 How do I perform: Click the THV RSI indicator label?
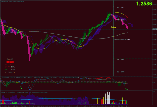click(61, 77)
